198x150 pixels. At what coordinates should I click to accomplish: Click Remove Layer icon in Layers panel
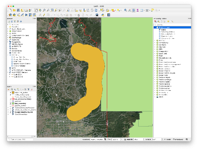pos(32,90)
